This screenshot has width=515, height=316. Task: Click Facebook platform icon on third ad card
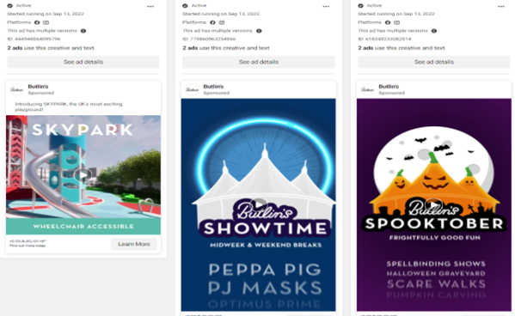pyautogui.click(x=388, y=22)
